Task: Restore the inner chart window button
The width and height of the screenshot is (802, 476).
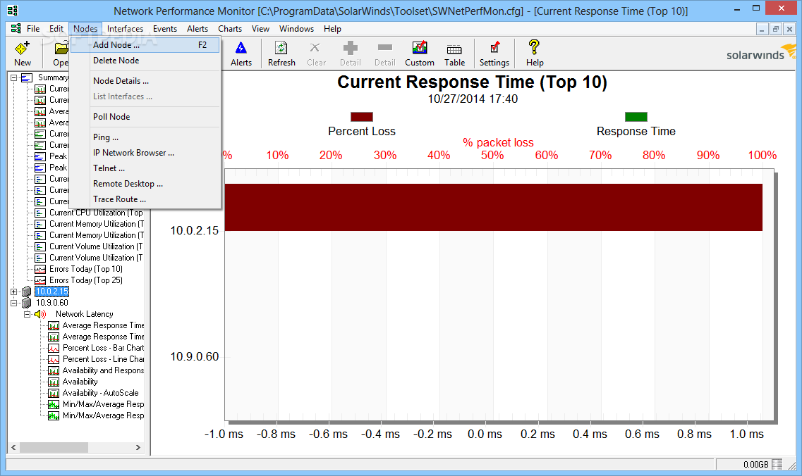Action: pos(775,29)
